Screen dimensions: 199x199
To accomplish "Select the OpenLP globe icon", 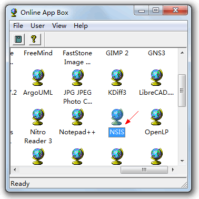I will 156,117.
